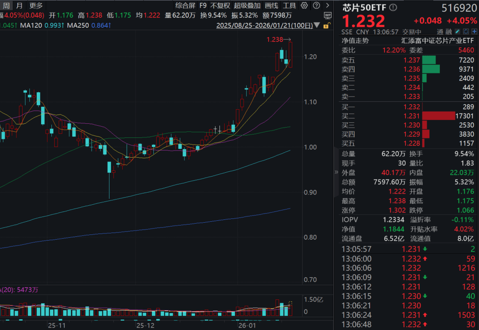Switch to 月 monthly chart tab
Viewport: 479px width, 330px height.
19,6
